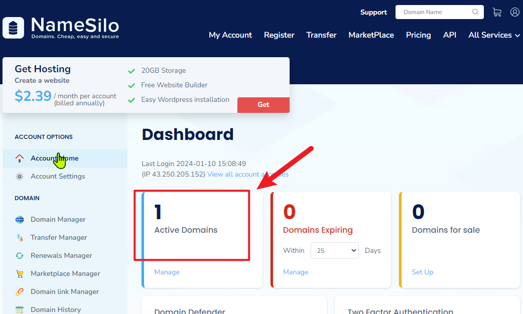Click the Domain Manager globe icon
The height and width of the screenshot is (314, 523).
(20, 220)
